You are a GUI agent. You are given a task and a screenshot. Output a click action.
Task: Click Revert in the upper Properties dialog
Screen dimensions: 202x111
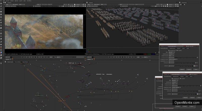(x=182, y=69)
